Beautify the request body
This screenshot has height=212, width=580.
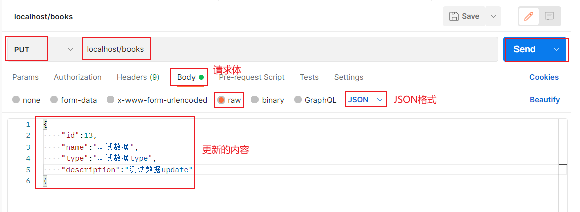point(545,100)
